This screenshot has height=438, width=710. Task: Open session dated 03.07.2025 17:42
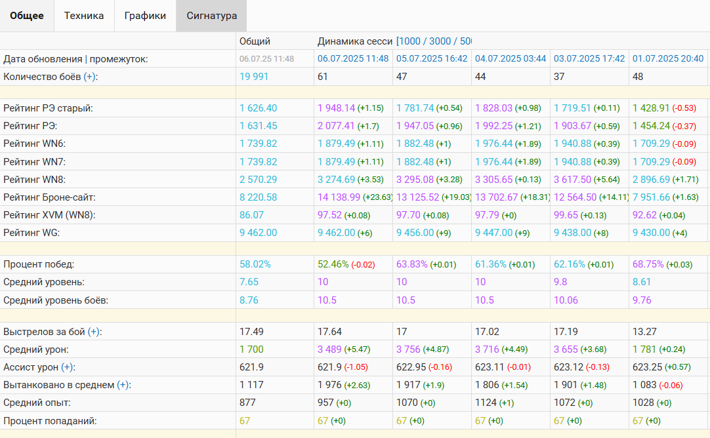(x=589, y=59)
